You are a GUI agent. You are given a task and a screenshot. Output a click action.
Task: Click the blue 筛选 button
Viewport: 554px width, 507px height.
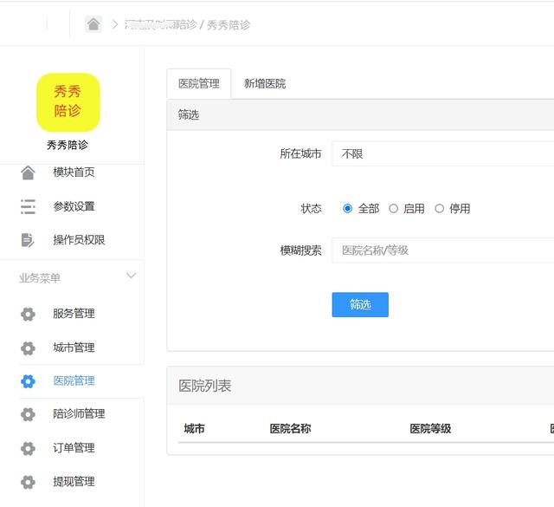[x=360, y=304]
